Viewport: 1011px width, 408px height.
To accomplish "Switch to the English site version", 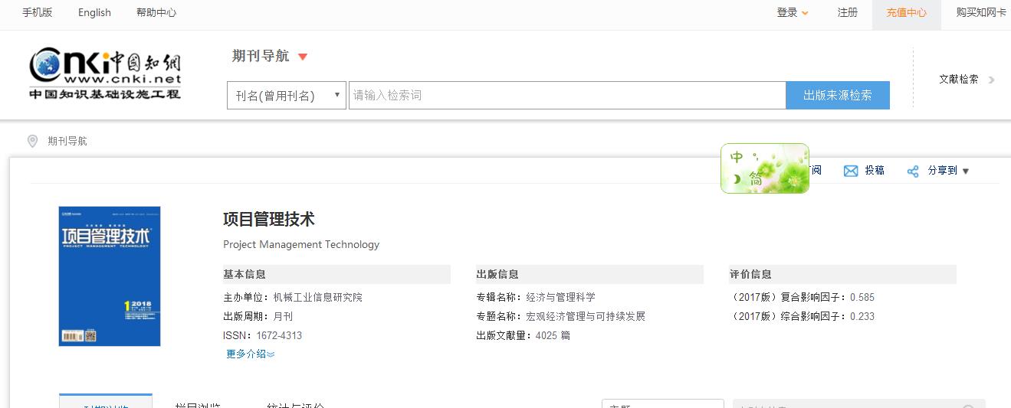I will (94, 12).
